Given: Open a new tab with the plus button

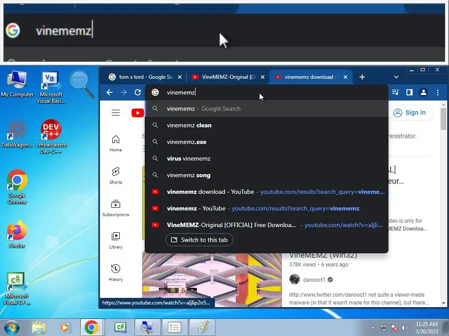Looking at the screenshot, I should coord(362,77).
